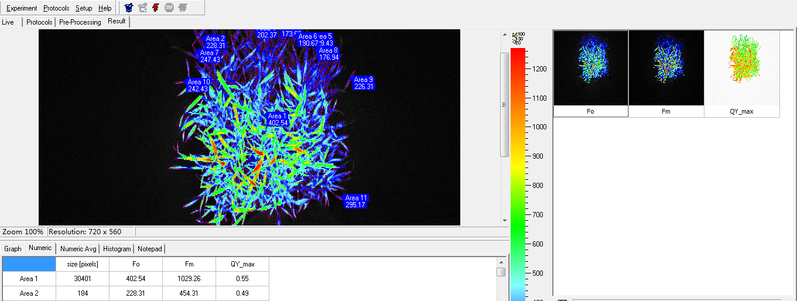Click the image view scroll-down arrow
This screenshot has height=301, width=797.
tap(504, 220)
